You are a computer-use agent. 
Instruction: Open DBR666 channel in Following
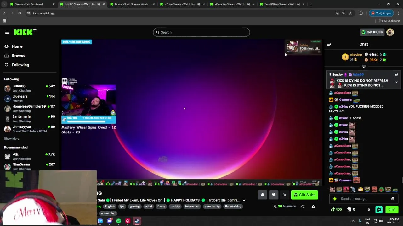pyautogui.click(x=29, y=88)
